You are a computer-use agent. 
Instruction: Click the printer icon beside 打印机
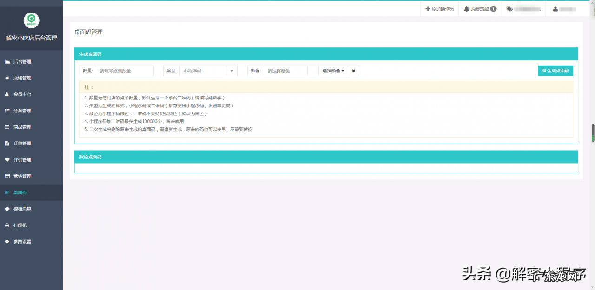pos(7,225)
